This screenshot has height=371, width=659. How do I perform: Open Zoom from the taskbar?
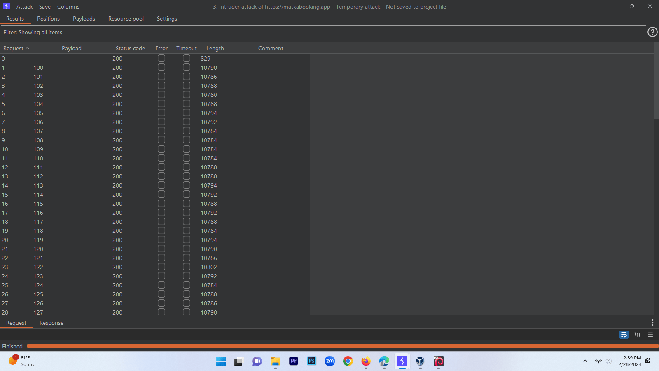(330, 362)
